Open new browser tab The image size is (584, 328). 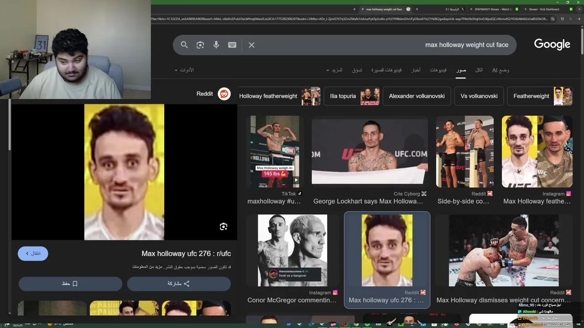click(x=354, y=9)
